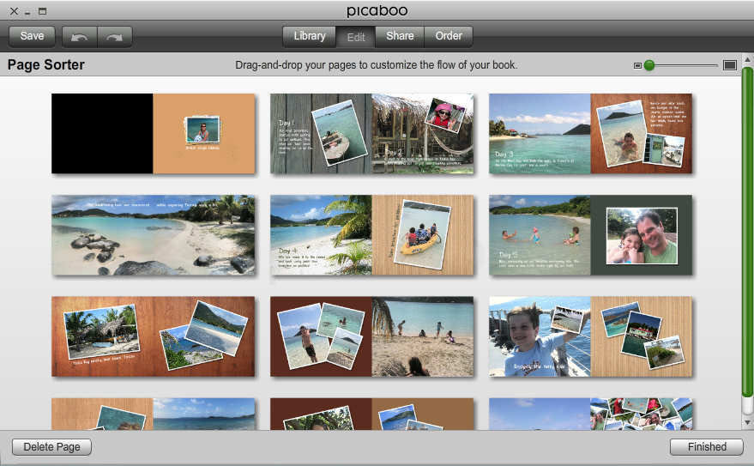Pick the yellow kayak photo spread
Screen dimensions: 754x466
pos(371,234)
